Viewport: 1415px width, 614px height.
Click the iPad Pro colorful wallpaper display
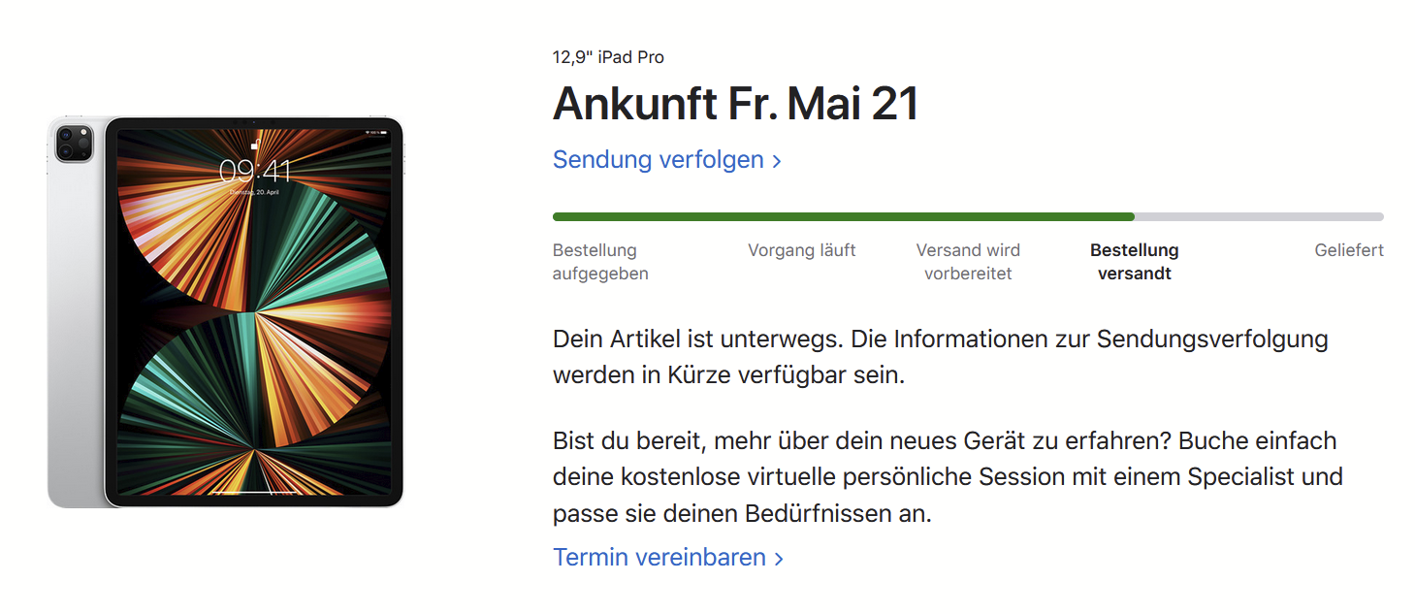[x=254, y=311]
